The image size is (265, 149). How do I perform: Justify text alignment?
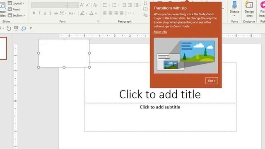pos(121,13)
